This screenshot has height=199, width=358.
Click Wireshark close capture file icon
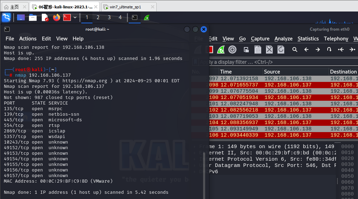269,49
